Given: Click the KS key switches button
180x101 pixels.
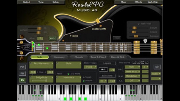Looking at the screenshot, I should click(x=22, y=80).
